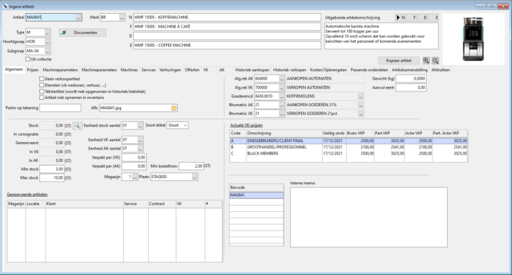Switch to the Prijzen tab
512x275 pixels.
click(x=33, y=70)
